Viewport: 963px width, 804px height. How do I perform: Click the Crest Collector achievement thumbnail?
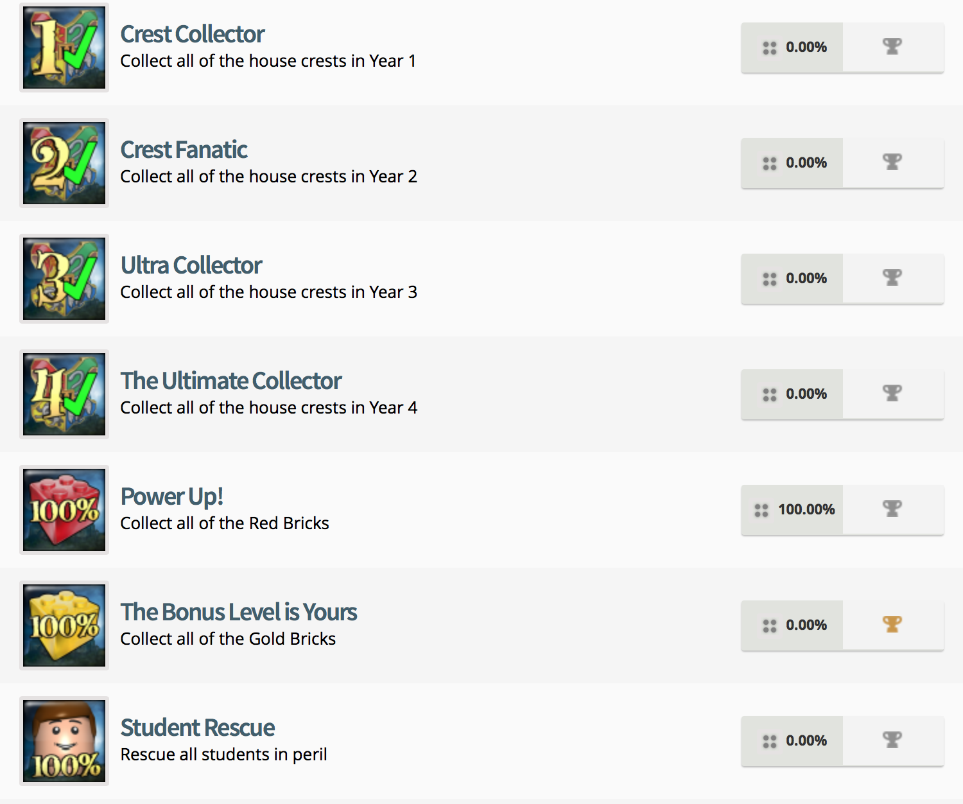click(x=64, y=48)
